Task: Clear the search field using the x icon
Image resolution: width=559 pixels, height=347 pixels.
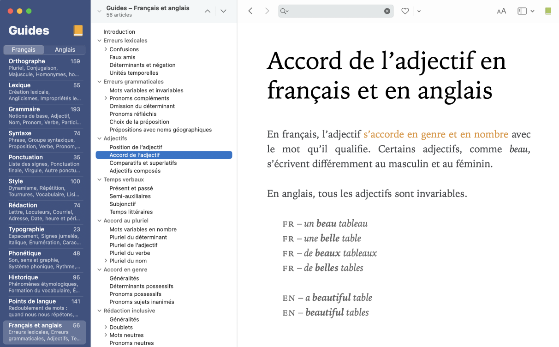Action: (387, 11)
